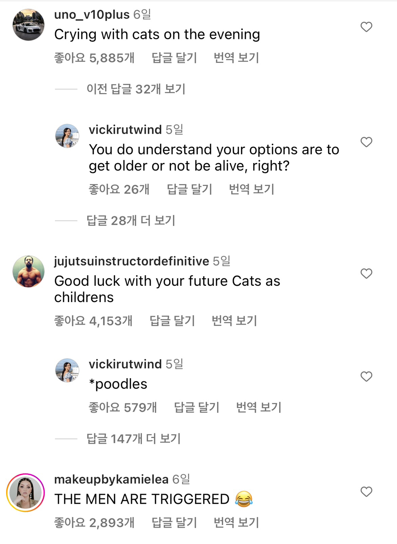Screen dimensions: 397x544
Task: Like uno_v10plus's cats comment with heart
Action: [366, 27]
